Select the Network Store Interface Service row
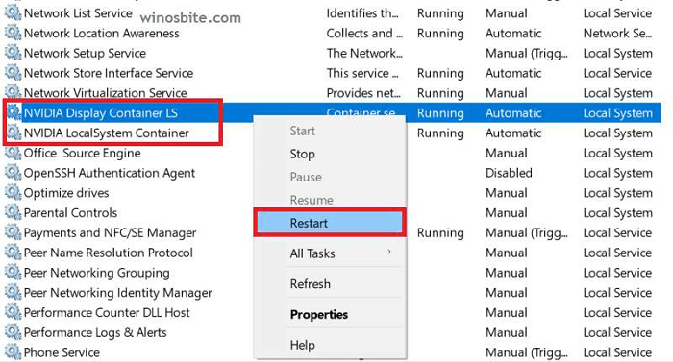 pos(333,73)
